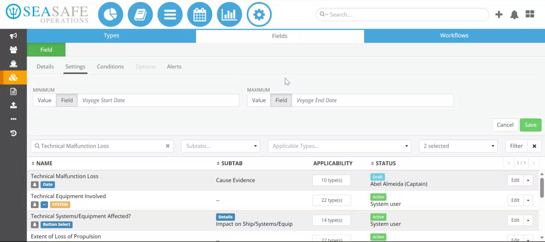Click the 14 type(s) applicability button

pyautogui.click(x=331, y=220)
